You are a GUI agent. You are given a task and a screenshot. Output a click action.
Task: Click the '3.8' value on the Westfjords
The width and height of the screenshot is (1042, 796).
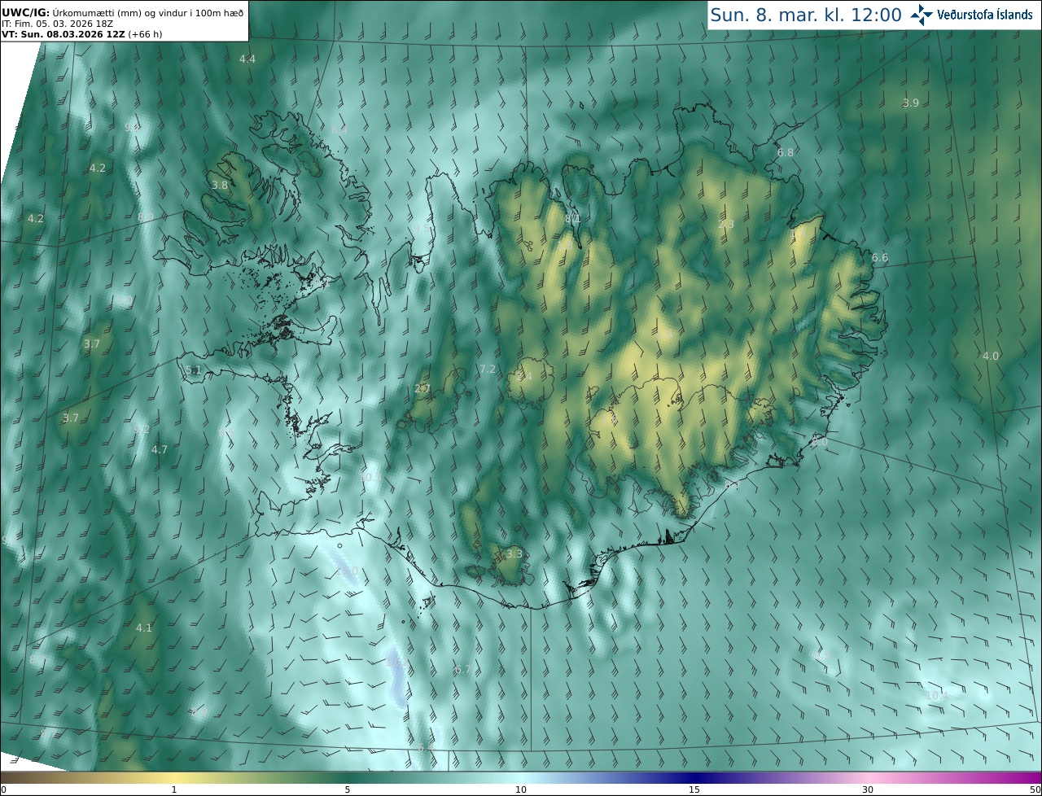pos(220,185)
